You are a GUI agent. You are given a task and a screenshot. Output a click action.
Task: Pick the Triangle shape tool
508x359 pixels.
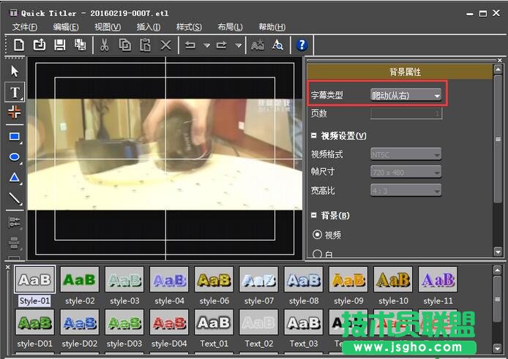pyautogui.click(x=15, y=178)
